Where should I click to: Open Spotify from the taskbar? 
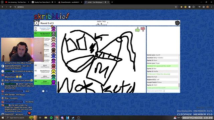point(51,118)
